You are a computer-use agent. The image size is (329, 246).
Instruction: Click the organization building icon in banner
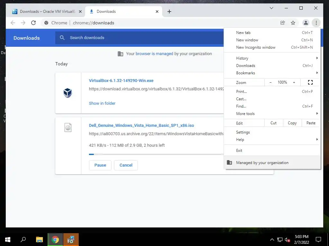[120, 54]
